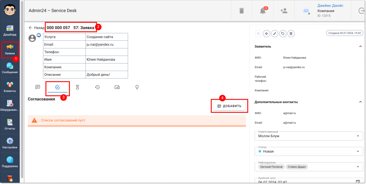Click the Список согласований пуст alert
The image size is (366, 184).
coord(137,121)
